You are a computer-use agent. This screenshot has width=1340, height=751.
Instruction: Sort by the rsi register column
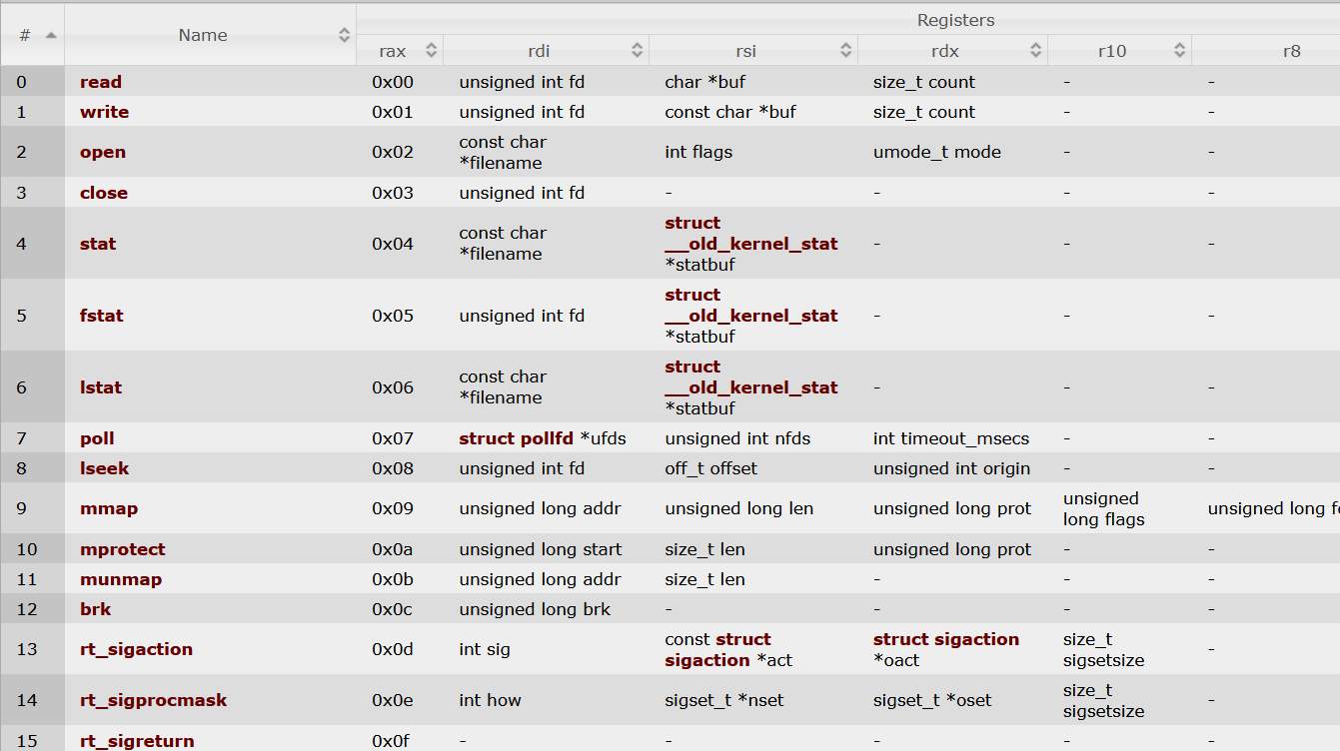pos(753,51)
